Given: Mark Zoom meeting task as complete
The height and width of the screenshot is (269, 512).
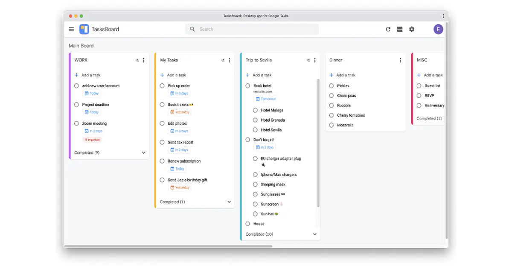Looking at the screenshot, I should [77, 123].
